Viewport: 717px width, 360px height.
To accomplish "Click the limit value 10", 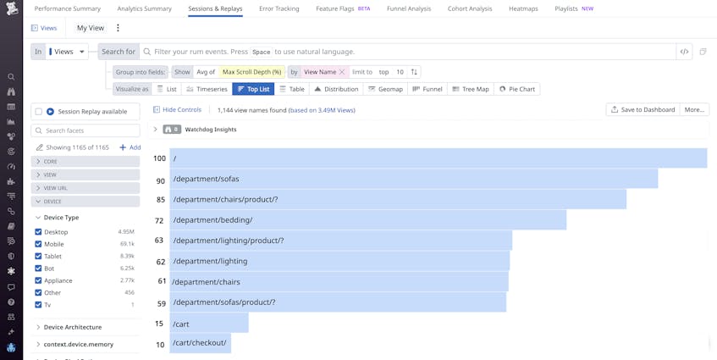I will (x=400, y=72).
